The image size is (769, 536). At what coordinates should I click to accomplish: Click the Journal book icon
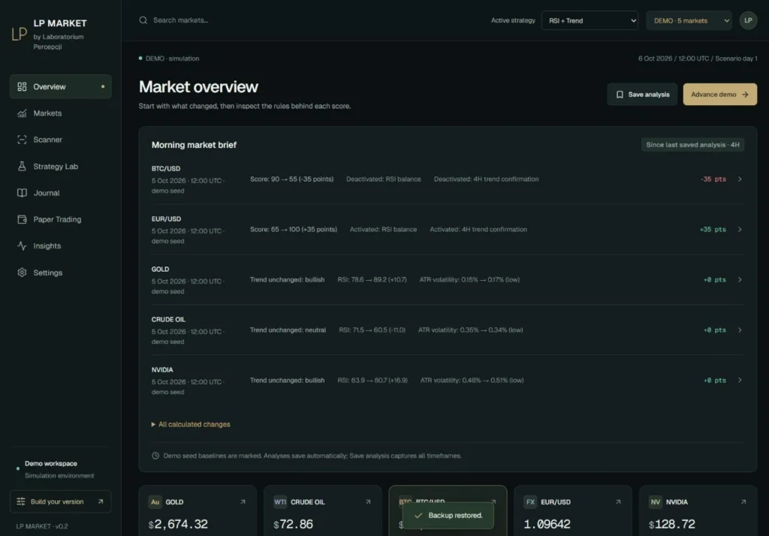click(x=22, y=193)
